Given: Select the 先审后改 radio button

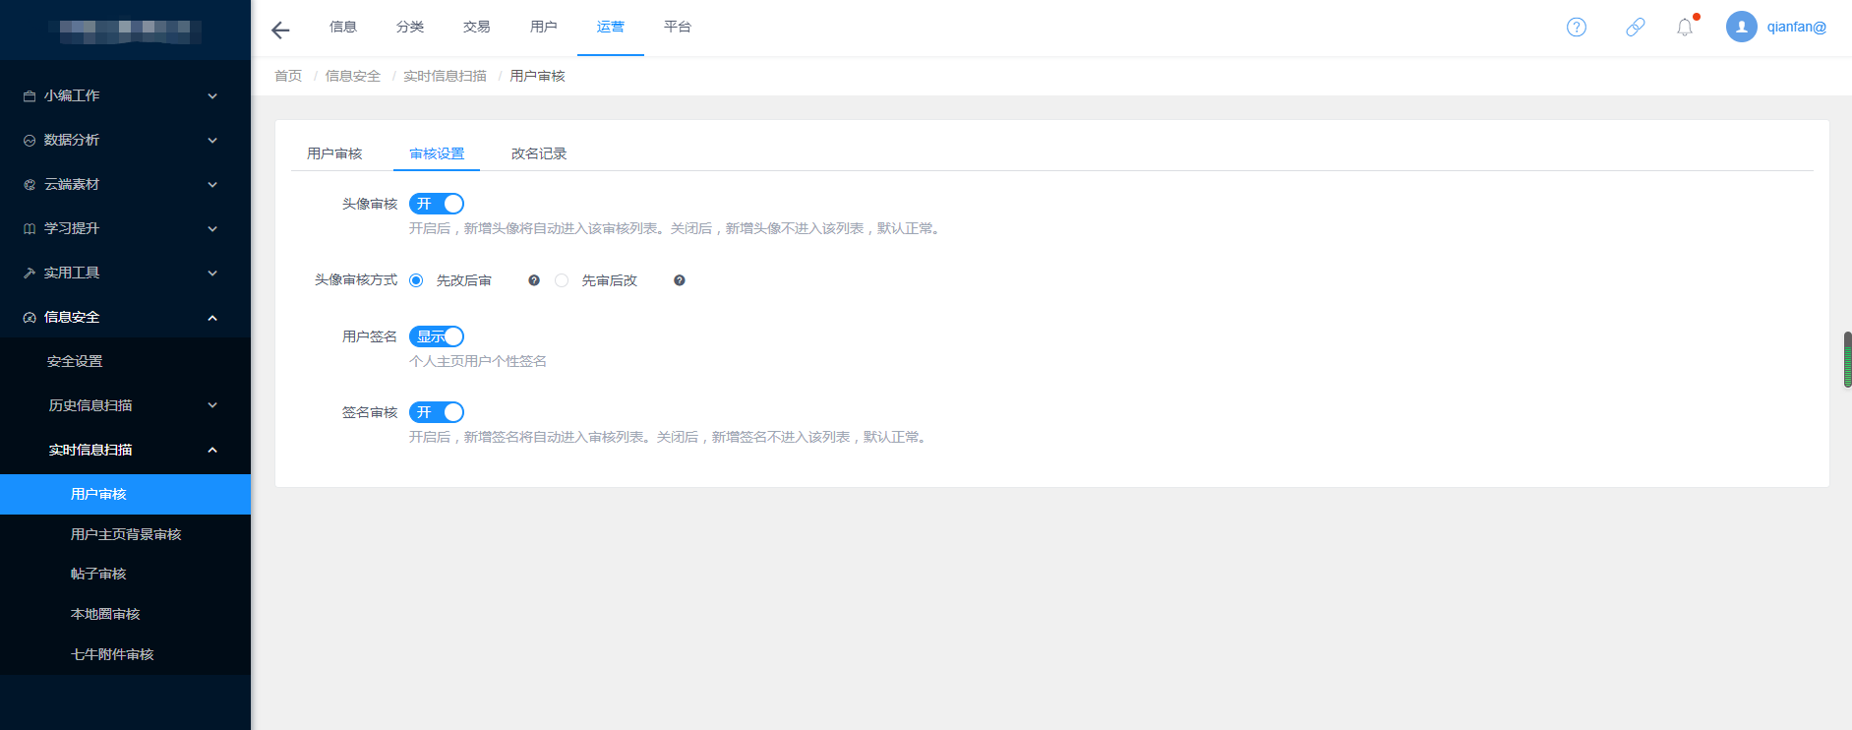Looking at the screenshot, I should (x=562, y=280).
